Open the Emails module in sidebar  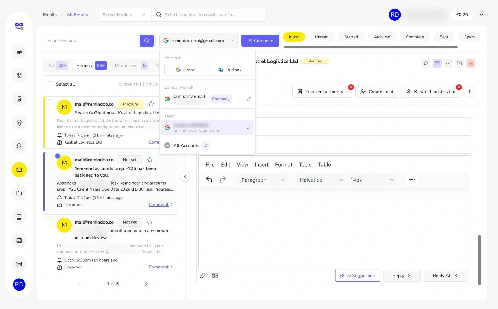pyautogui.click(x=19, y=170)
